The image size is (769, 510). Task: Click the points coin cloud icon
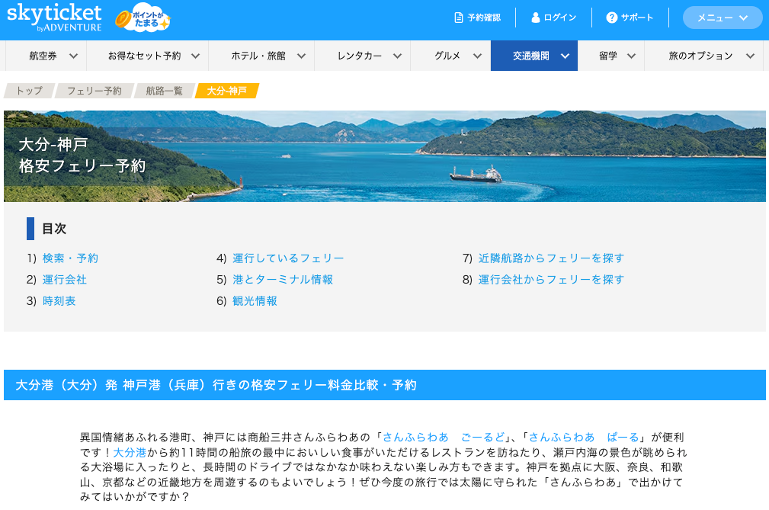click(143, 19)
